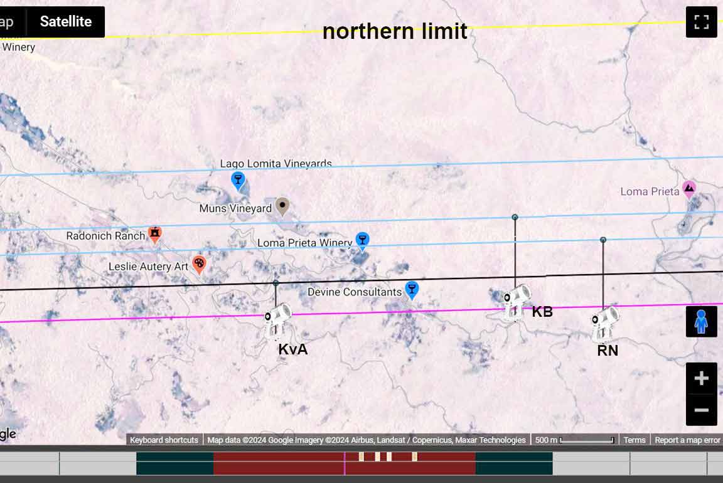This screenshot has height=483, width=723.
Task: Open the Terms link
Action: point(635,440)
